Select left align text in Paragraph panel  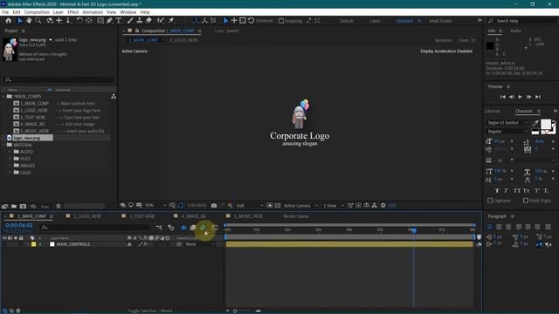pos(490,227)
